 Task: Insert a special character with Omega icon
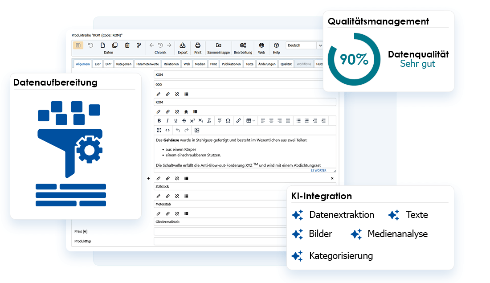[228, 121]
